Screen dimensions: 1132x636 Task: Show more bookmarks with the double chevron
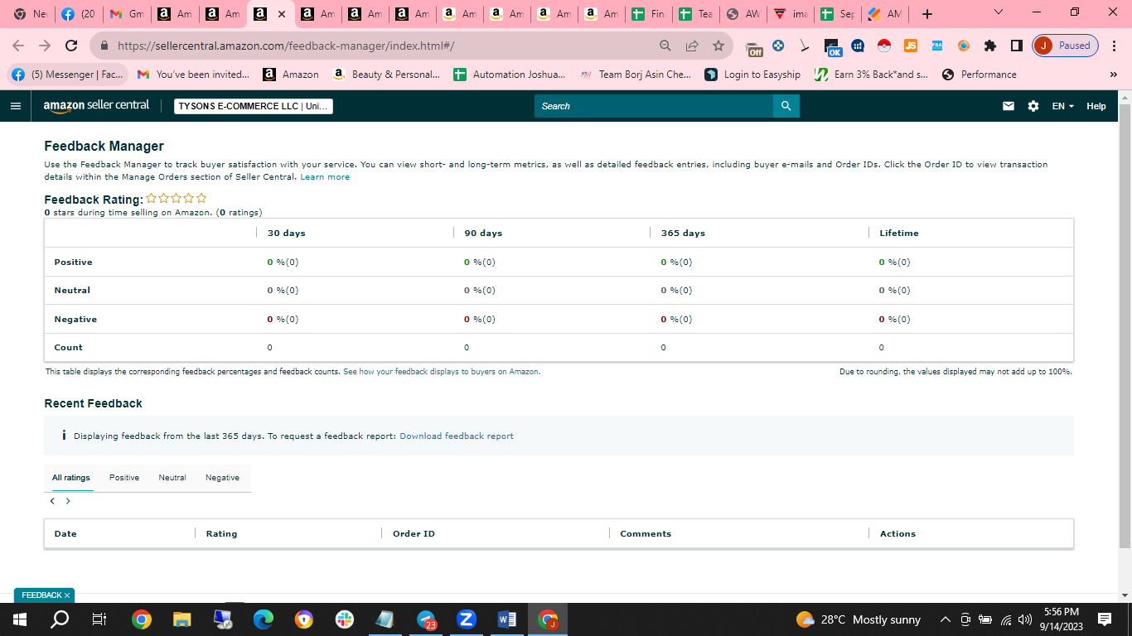(x=1113, y=75)
